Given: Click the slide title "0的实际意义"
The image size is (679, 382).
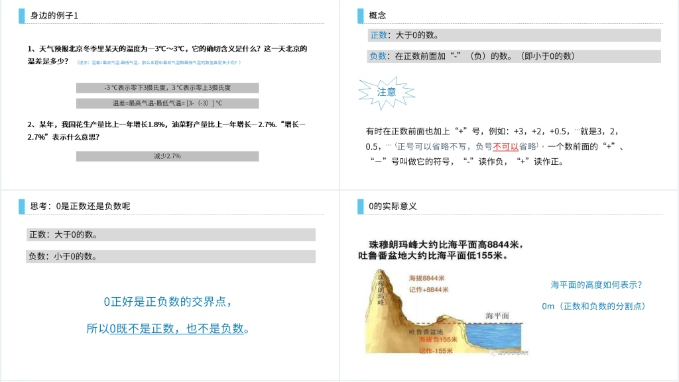Looking at the screenshot, I should click(x=393, y=206).
